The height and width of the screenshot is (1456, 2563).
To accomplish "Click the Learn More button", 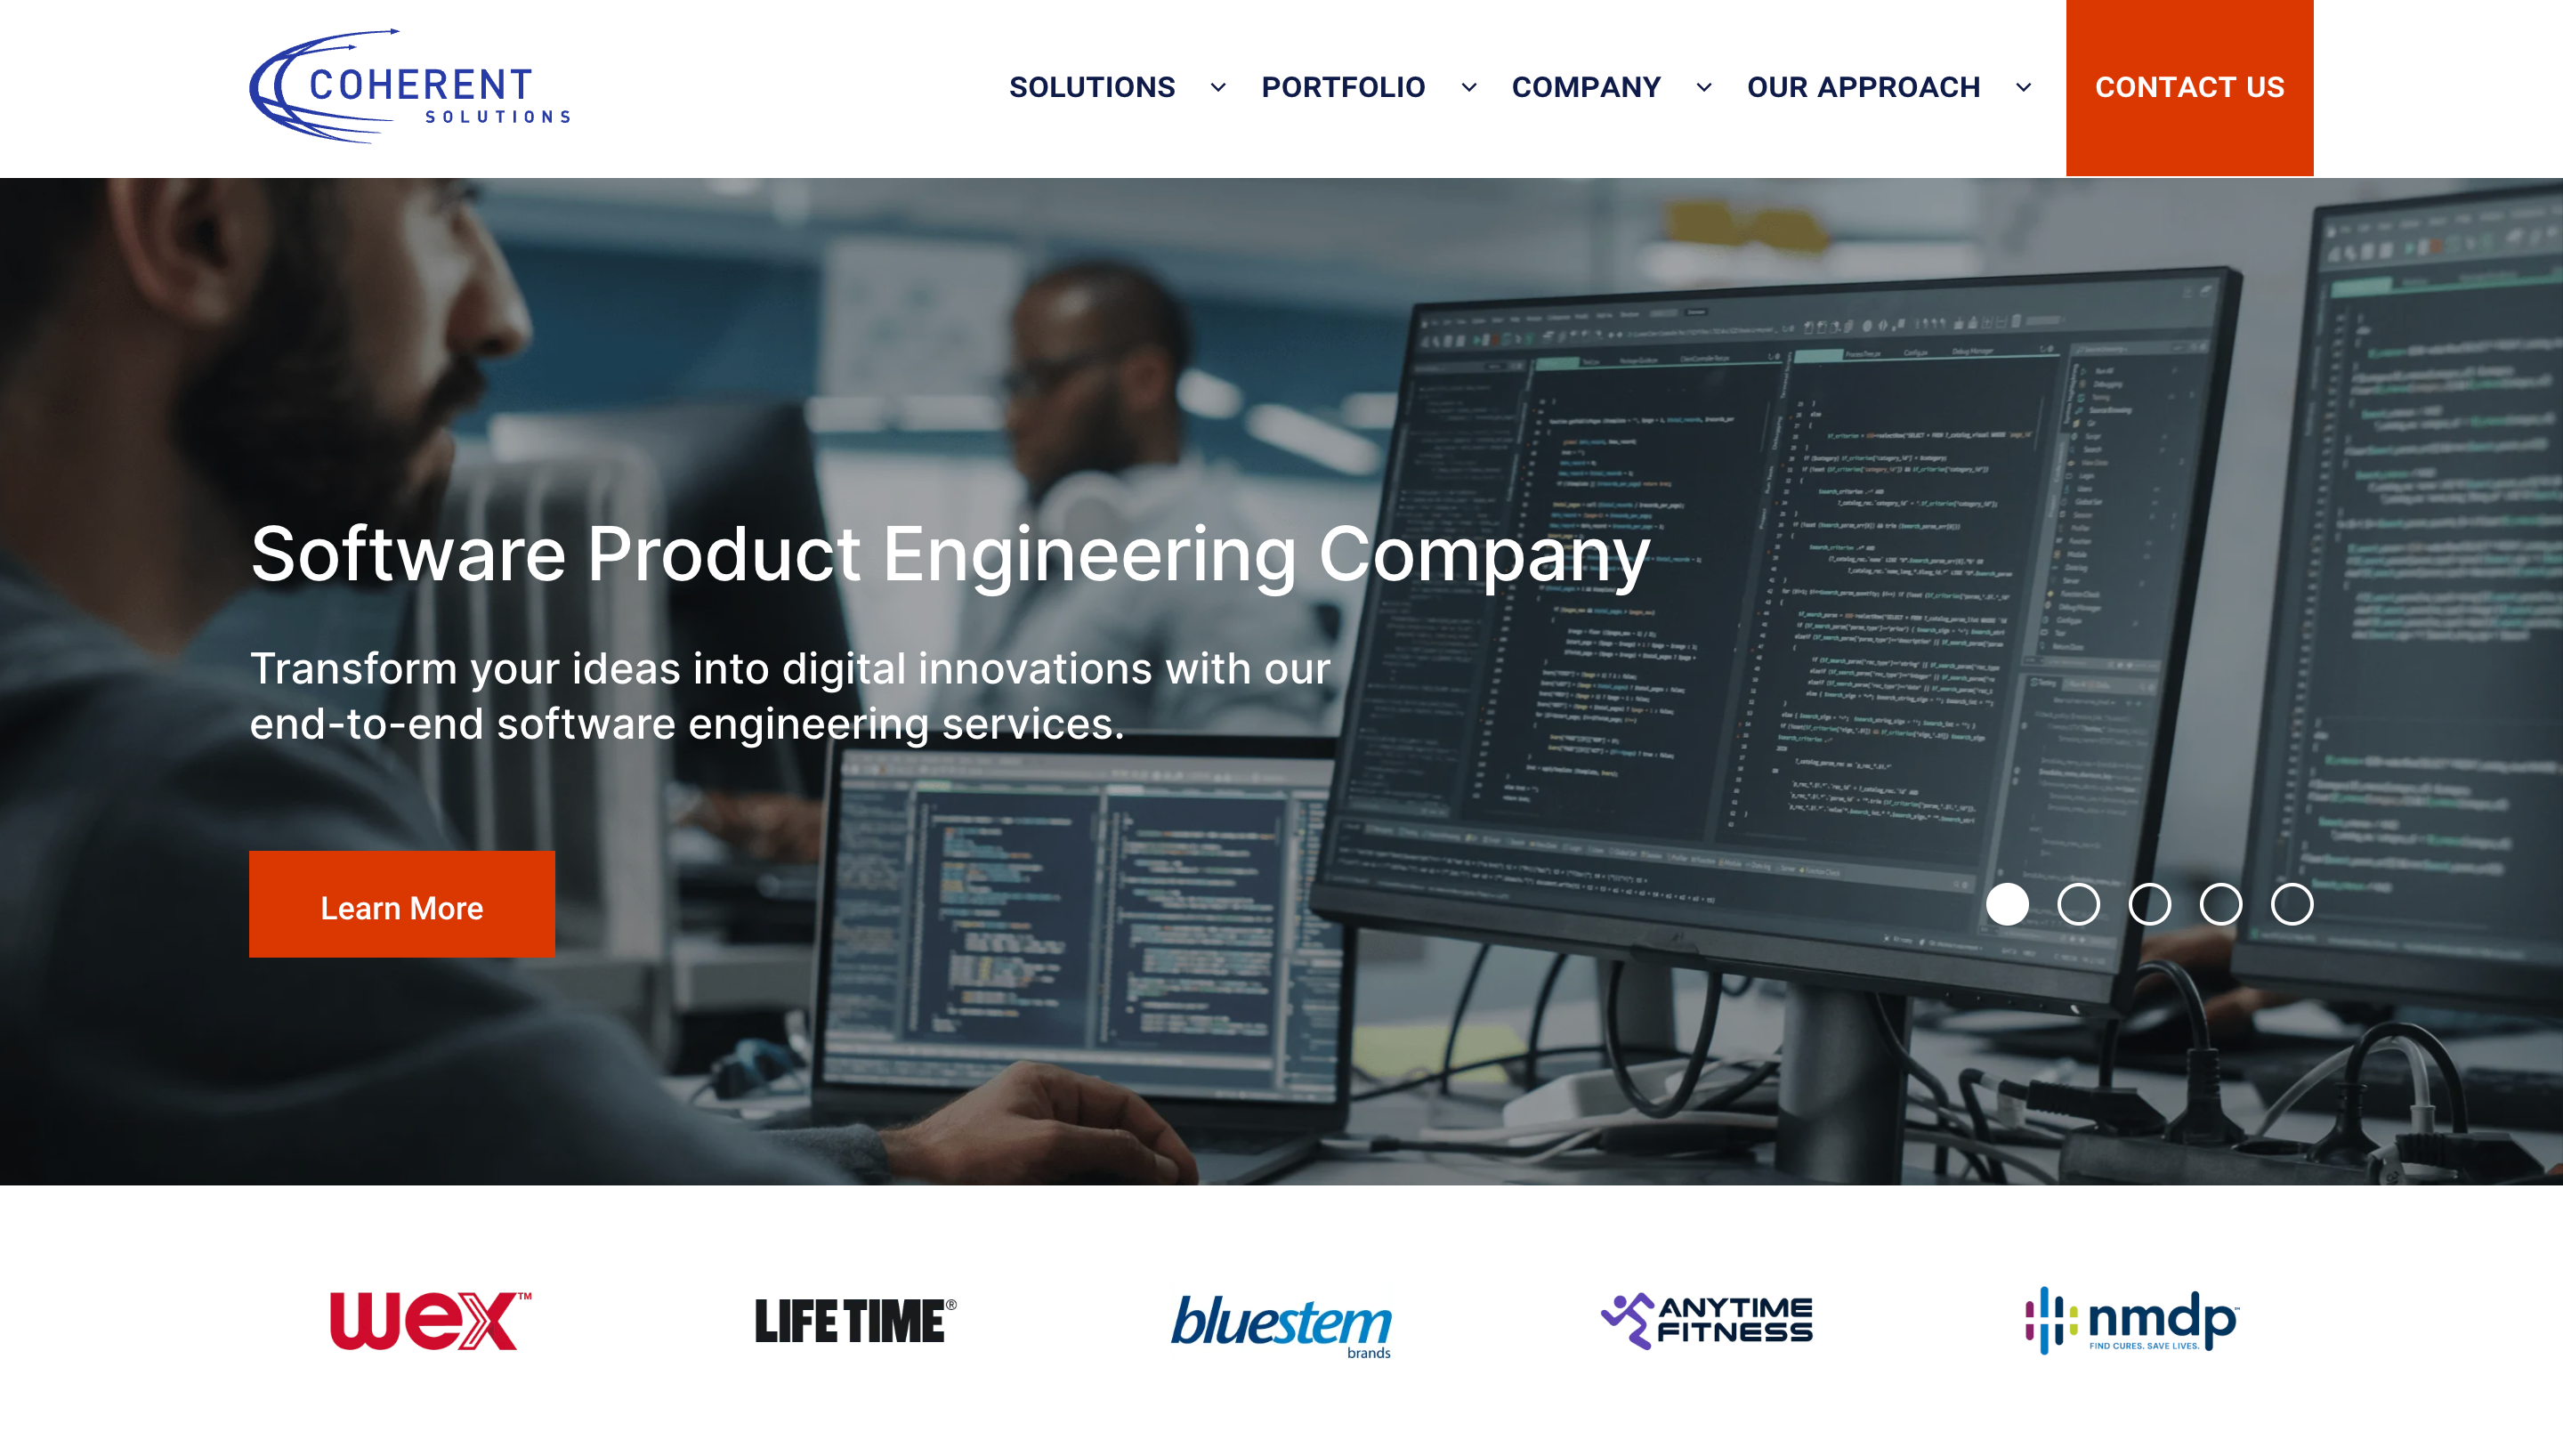I will coord(401,907).
